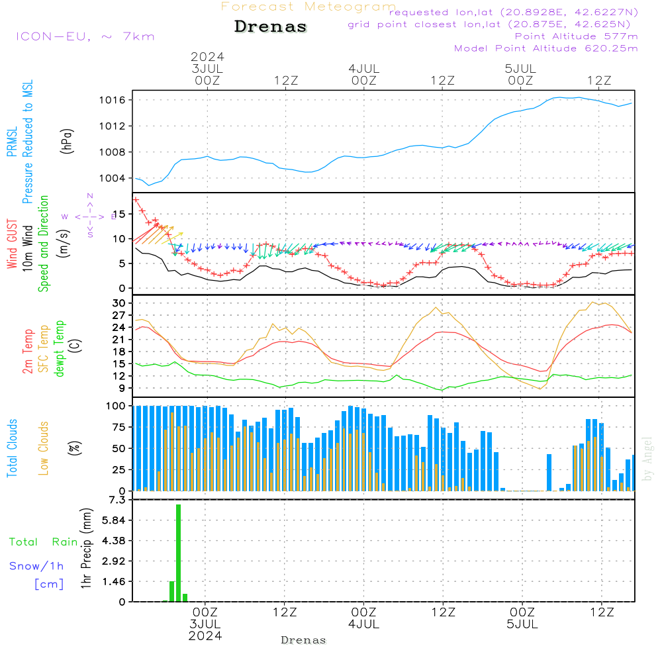Click the 18 value on temperature axis
The image size is (662, 662).
(119, 352)
